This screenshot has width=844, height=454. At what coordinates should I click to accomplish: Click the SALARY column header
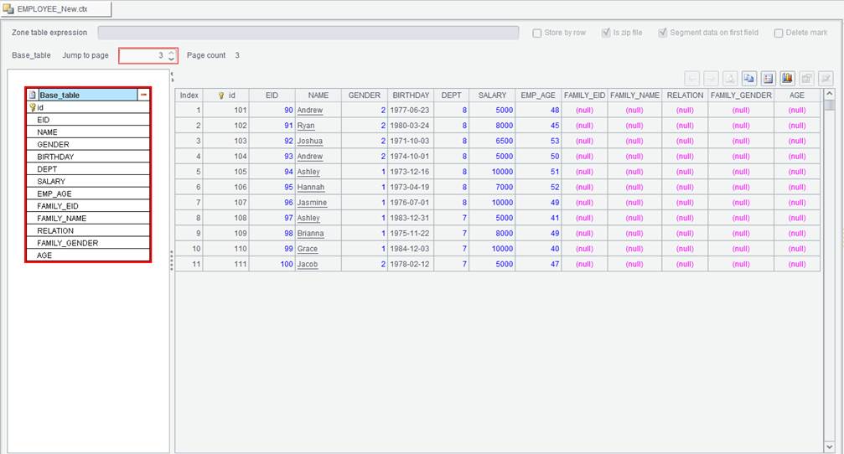[x=492, y=95]
